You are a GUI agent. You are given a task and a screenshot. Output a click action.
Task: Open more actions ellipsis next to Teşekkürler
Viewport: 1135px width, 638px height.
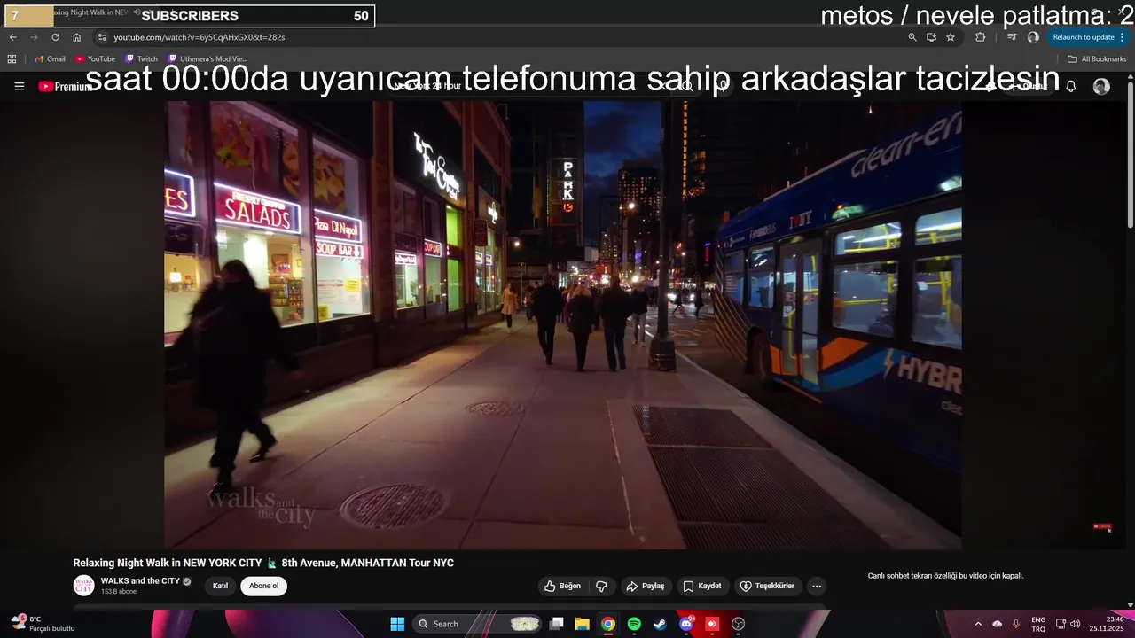pyautogui.click(x=817, y=586)
